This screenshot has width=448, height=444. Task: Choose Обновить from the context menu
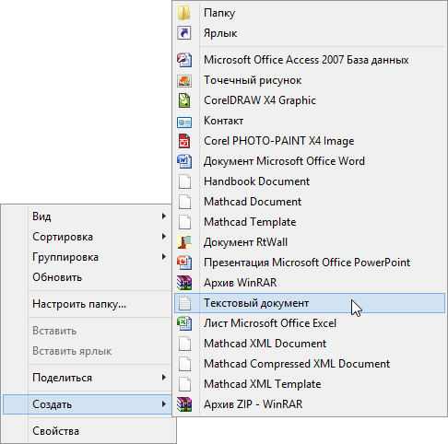click(x=88, y=277)
